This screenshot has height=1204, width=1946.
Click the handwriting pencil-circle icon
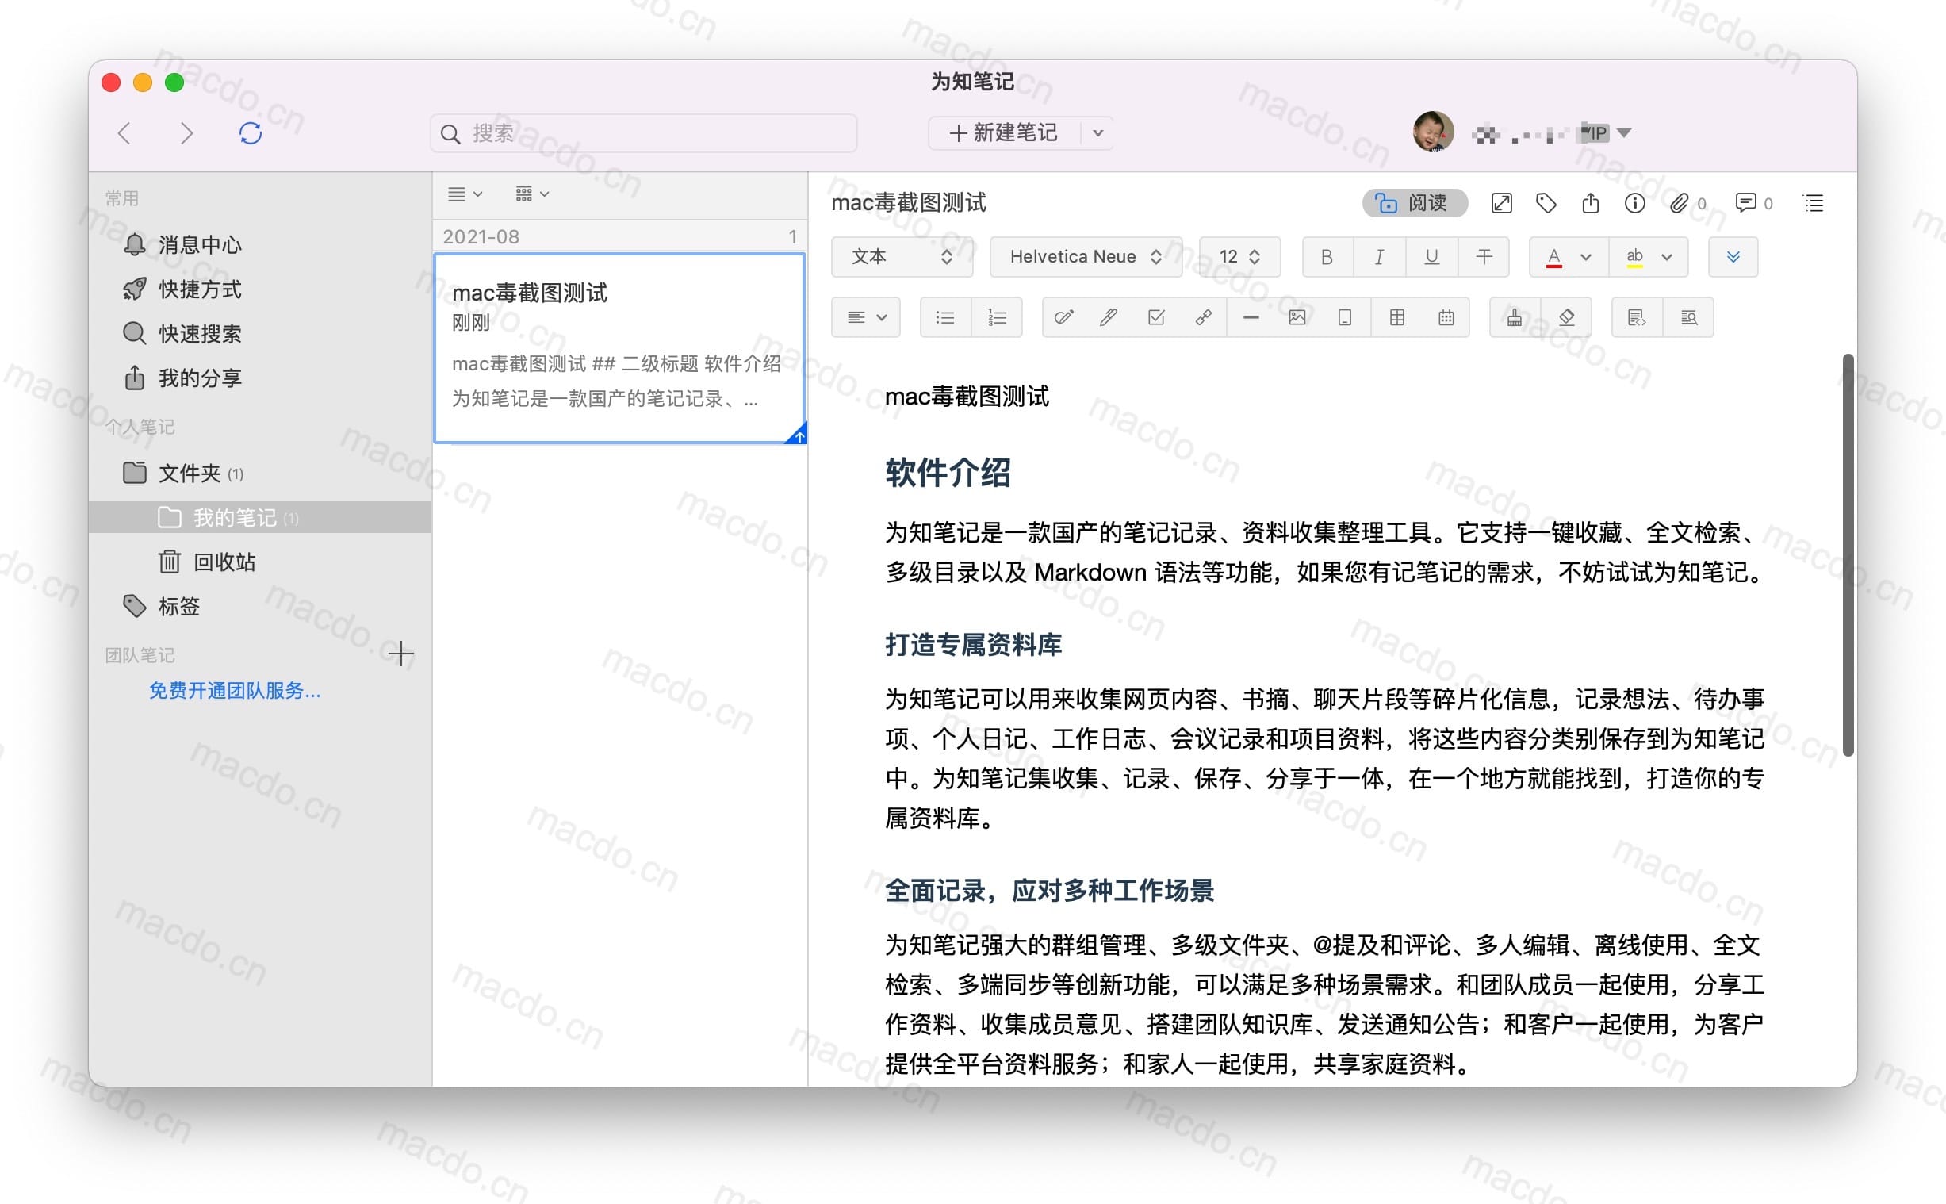1063,318
